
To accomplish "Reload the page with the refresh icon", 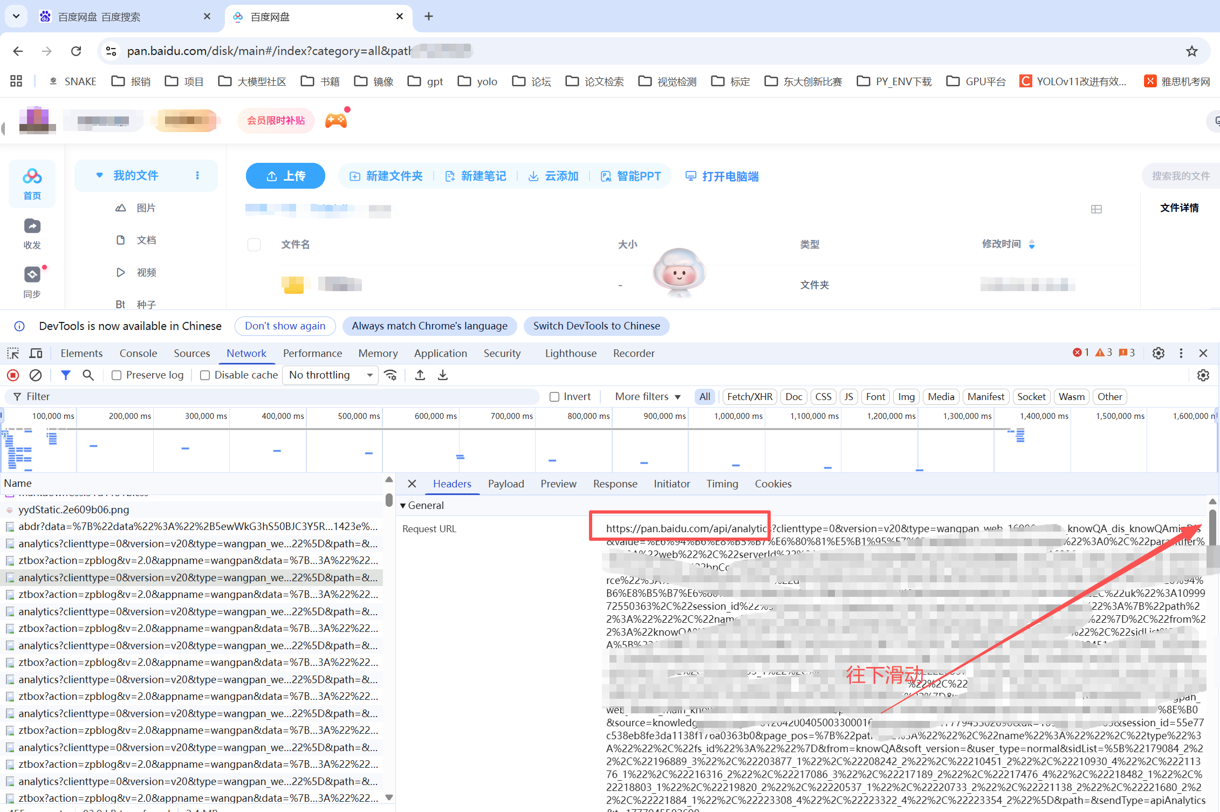I will 76,51.
